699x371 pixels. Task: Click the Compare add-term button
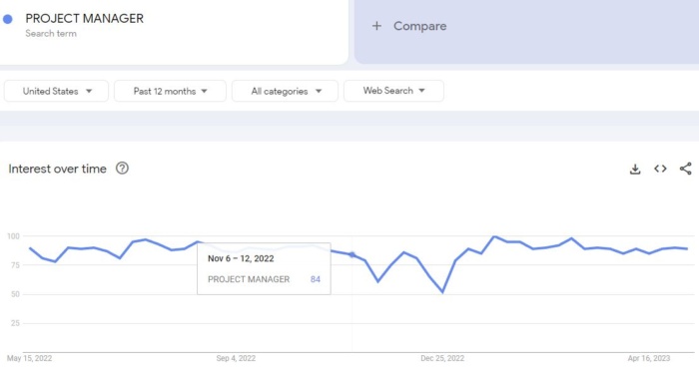click(526, 32)
